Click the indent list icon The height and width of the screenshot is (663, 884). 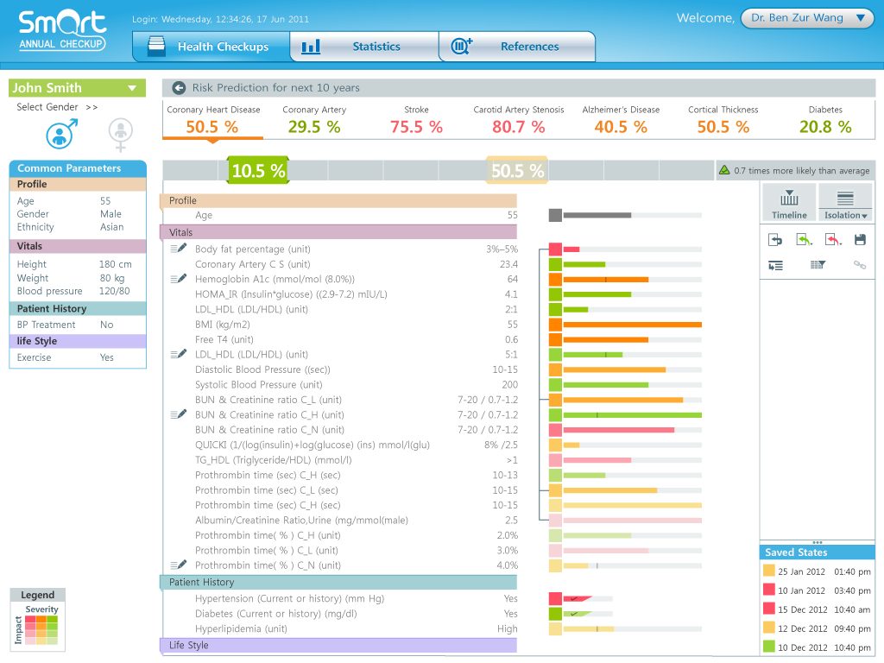click(776, 265)
